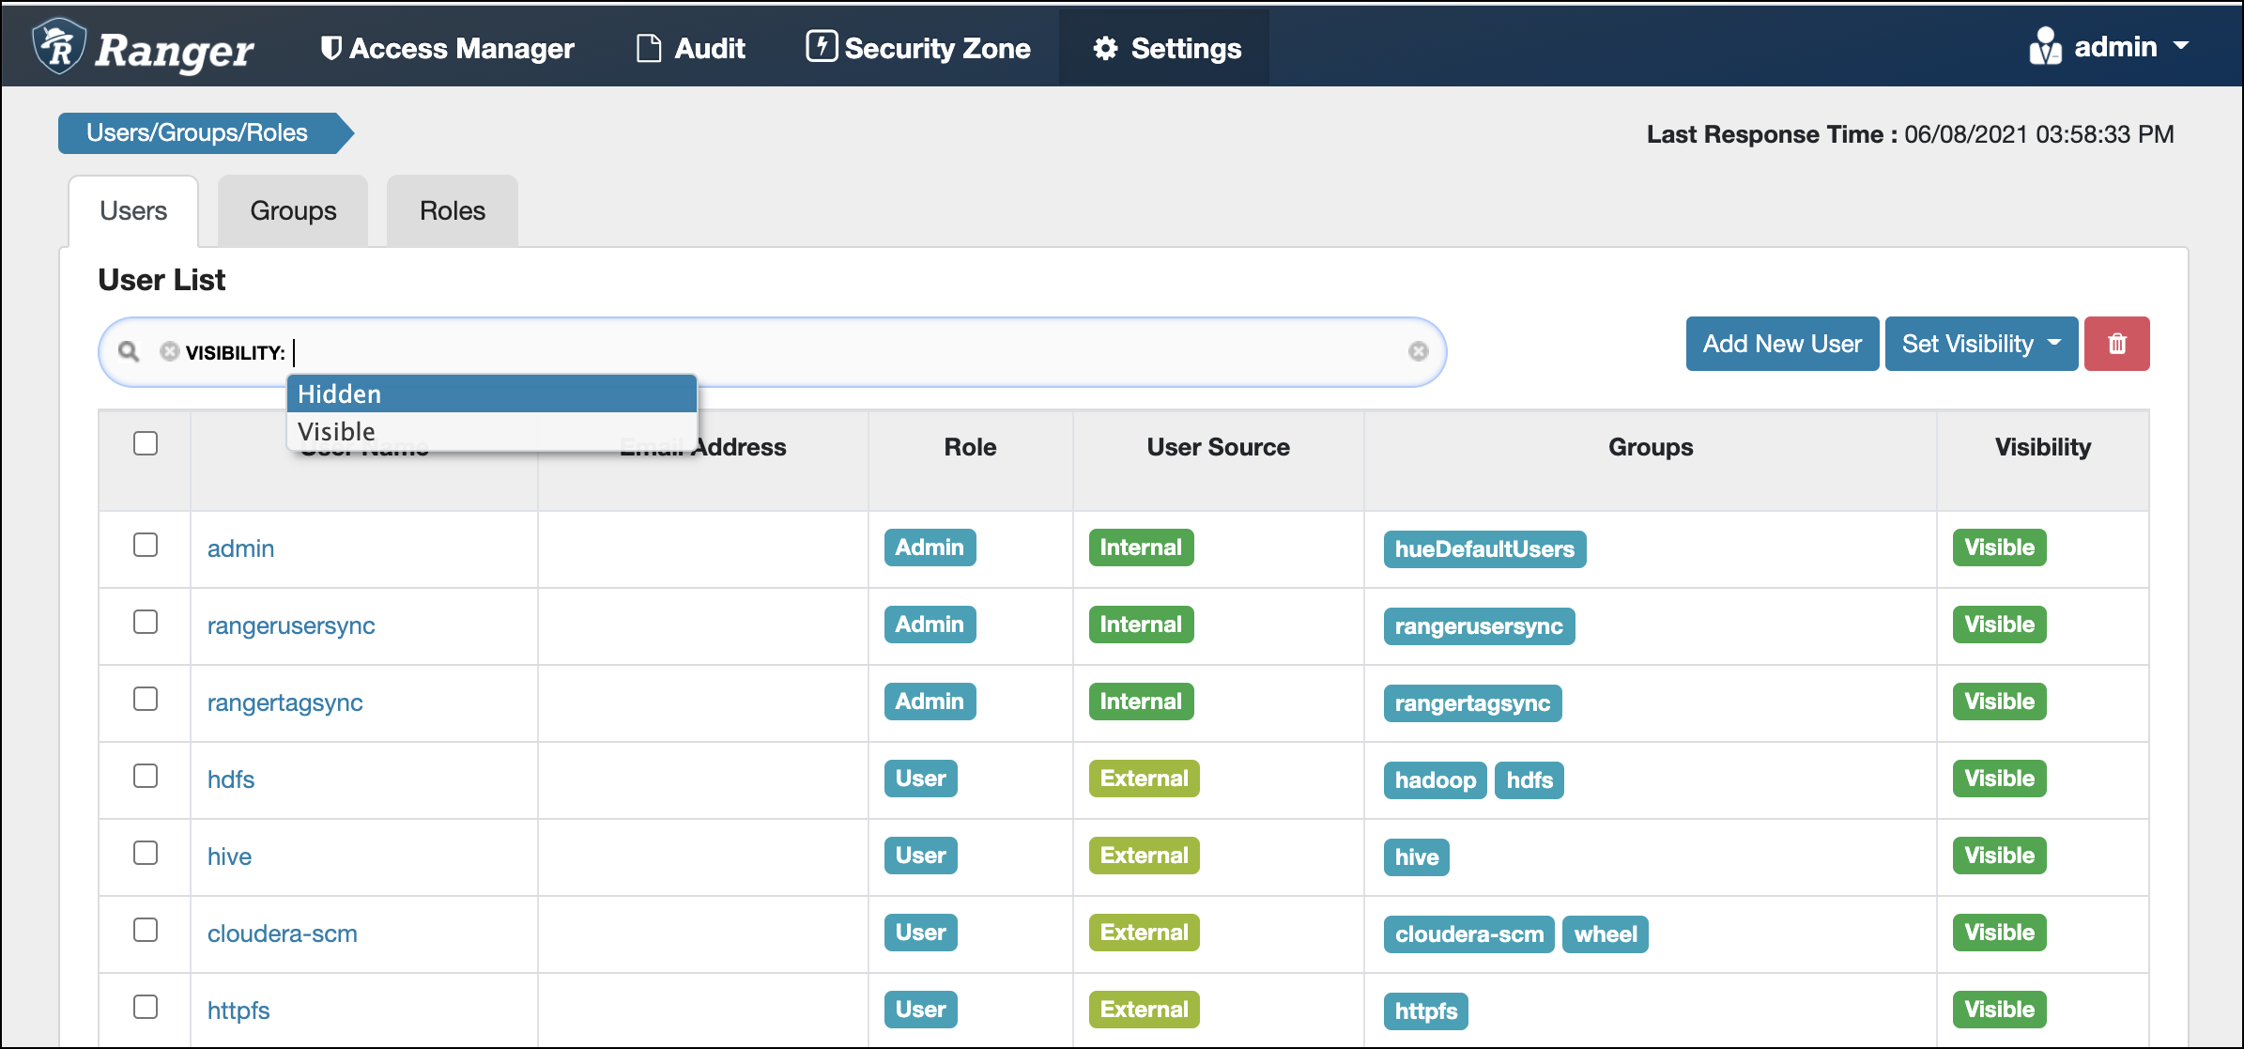2244x1049 pixels.
Task: Open Security Zone via bolt icon
Action: click(x=821, y=46)
